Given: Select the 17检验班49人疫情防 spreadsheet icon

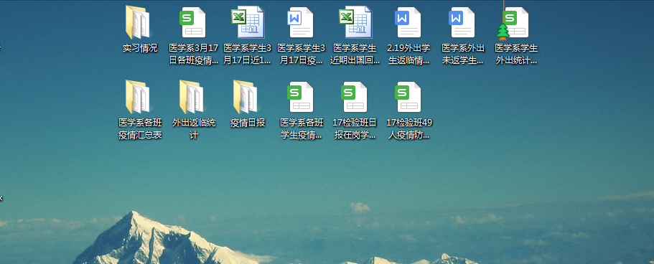Looking at the screenshot, I should [x=408, y=97].
